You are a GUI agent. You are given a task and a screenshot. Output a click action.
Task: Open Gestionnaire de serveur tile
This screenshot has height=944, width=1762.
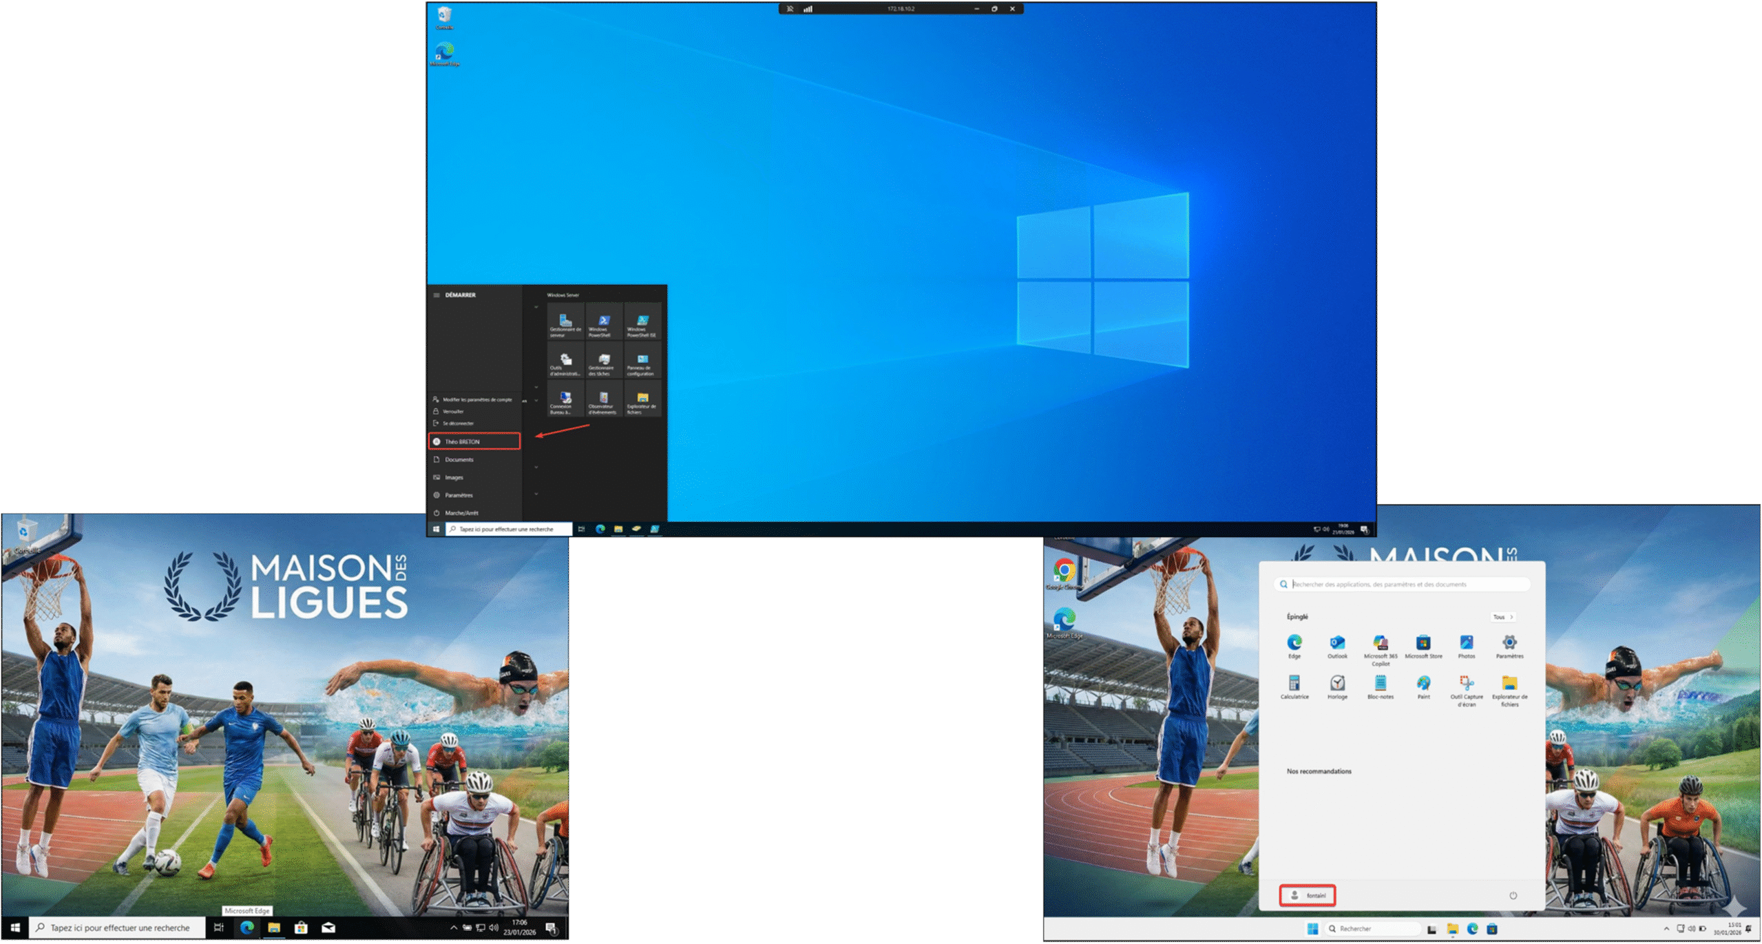pos(565,322)
